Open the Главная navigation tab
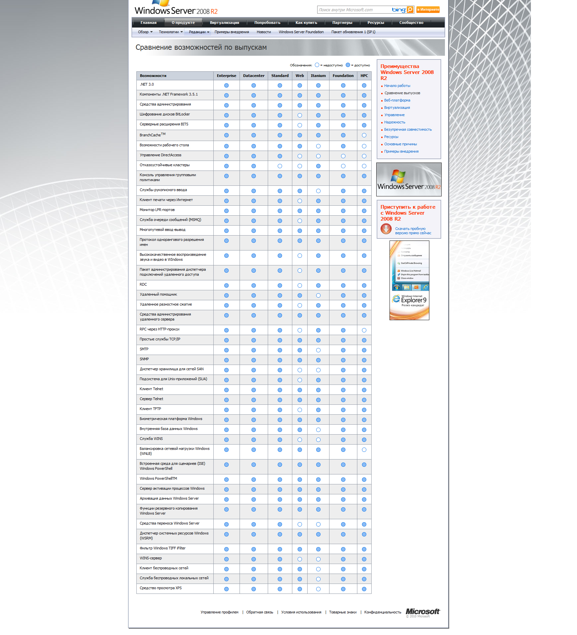Viewport: 577px width, 635px height. click(148, 23)
